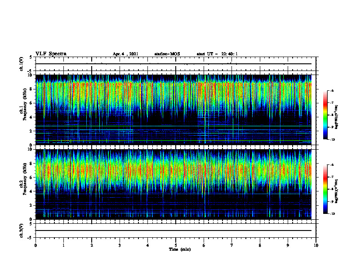Click the "4" kHz tick of ch.2 spectrogram
Image resolution: width=356 pixels, height=275 pixels.
click(x=31, y=191)
